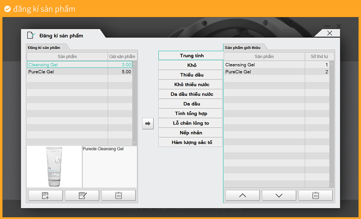
Task: Click the add new product icon
Action: pos(45,195)
